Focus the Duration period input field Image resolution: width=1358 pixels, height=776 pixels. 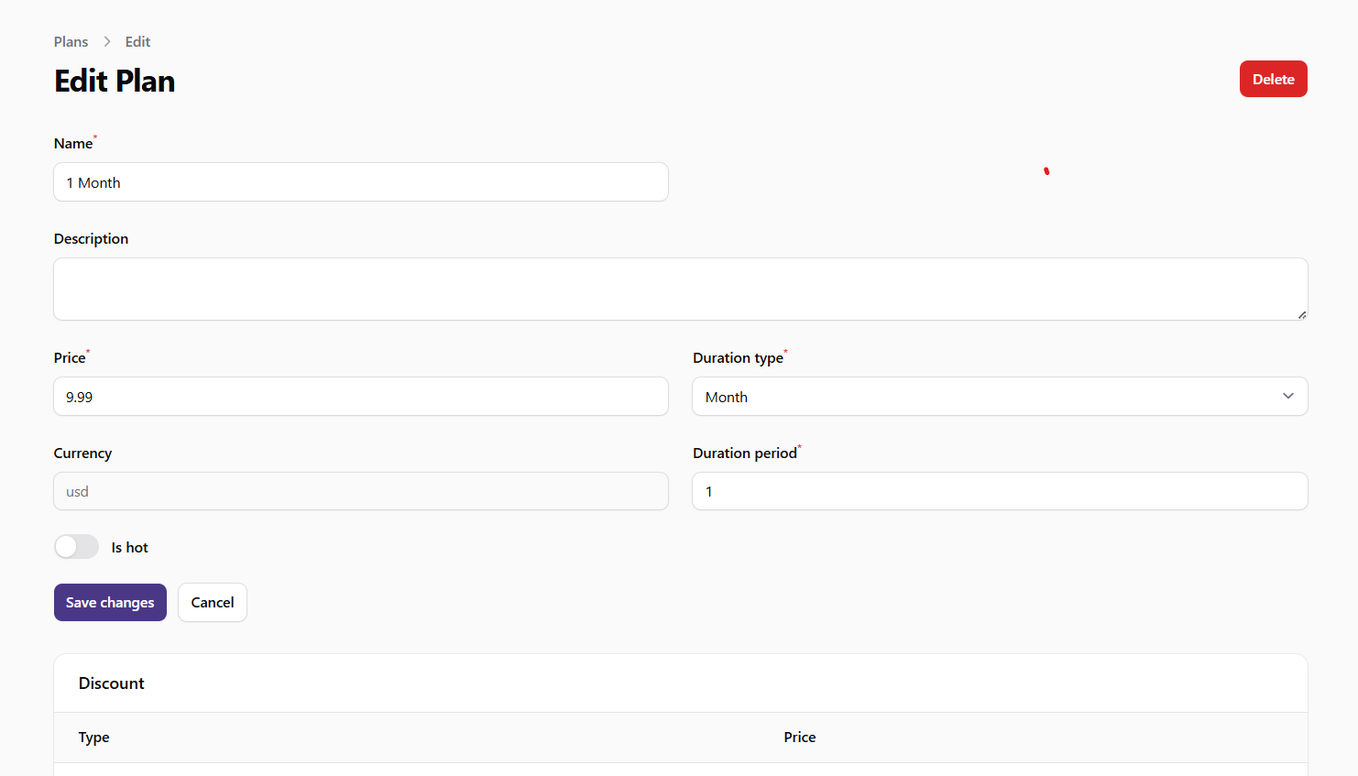click(x=999, y=491)
